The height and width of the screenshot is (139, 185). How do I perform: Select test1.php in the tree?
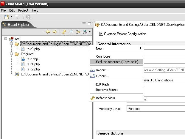click(x=33, y=64)
